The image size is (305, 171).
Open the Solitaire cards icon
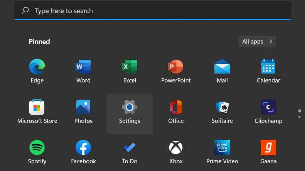222,107
